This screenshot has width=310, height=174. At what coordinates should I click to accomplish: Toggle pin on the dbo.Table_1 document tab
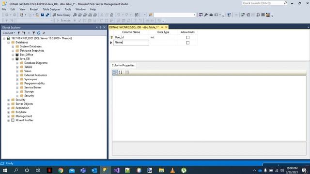[x=162, y=27]
